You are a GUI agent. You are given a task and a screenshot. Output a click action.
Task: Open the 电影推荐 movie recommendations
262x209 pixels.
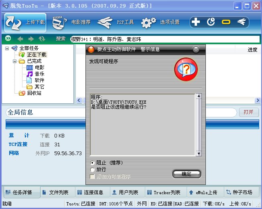point(71,23)
